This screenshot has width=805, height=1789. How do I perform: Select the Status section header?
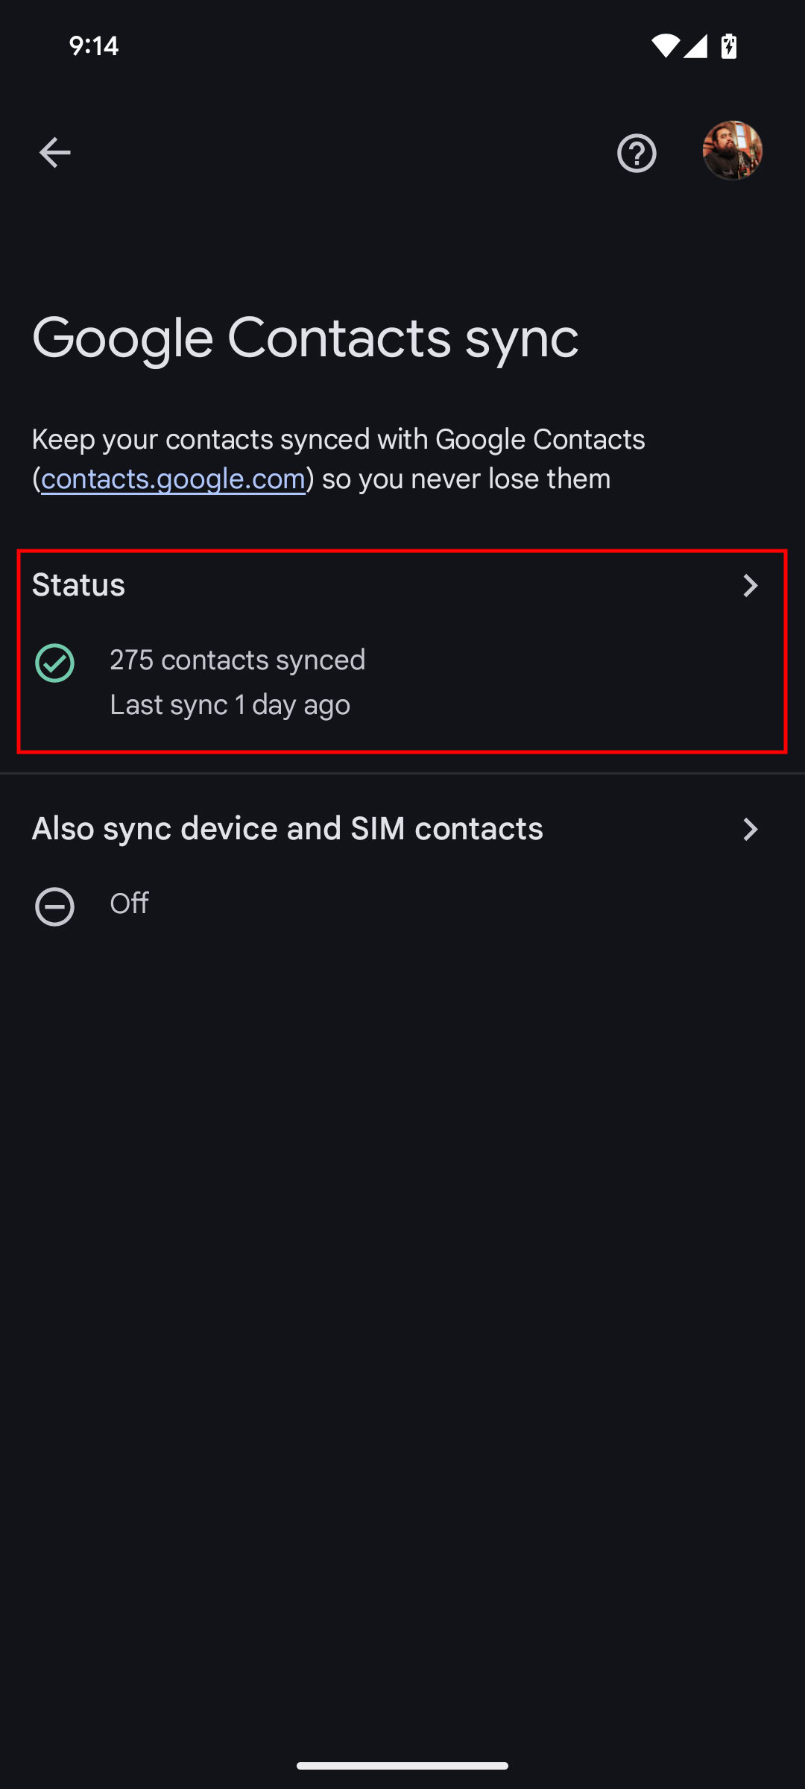79,585
